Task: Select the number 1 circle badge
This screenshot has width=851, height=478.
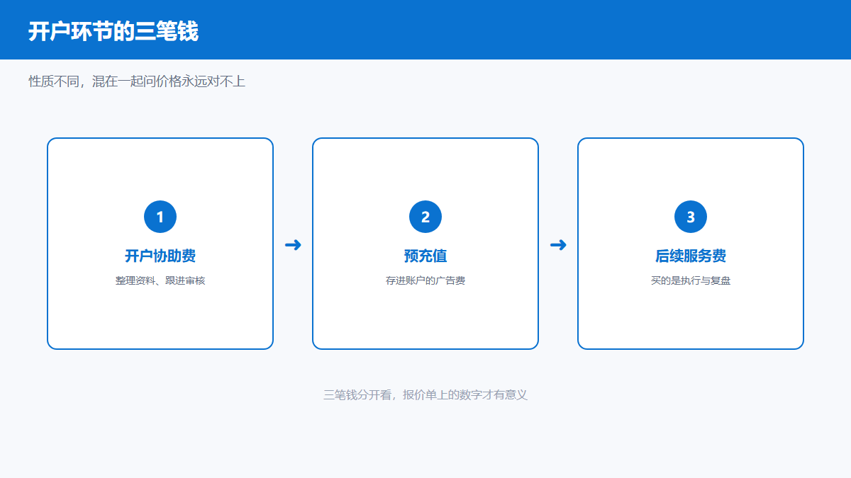Action: tap(160, 217)
